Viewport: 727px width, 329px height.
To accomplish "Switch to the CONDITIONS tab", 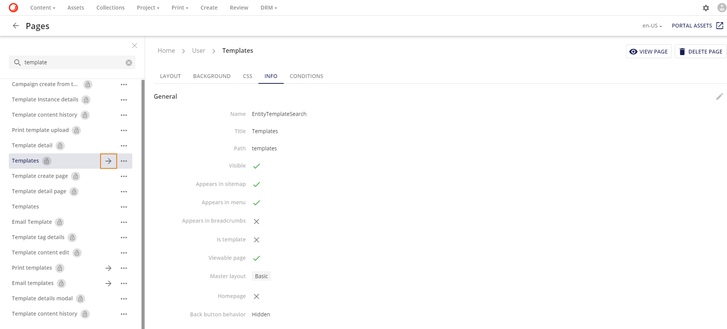I will [306, 76].
